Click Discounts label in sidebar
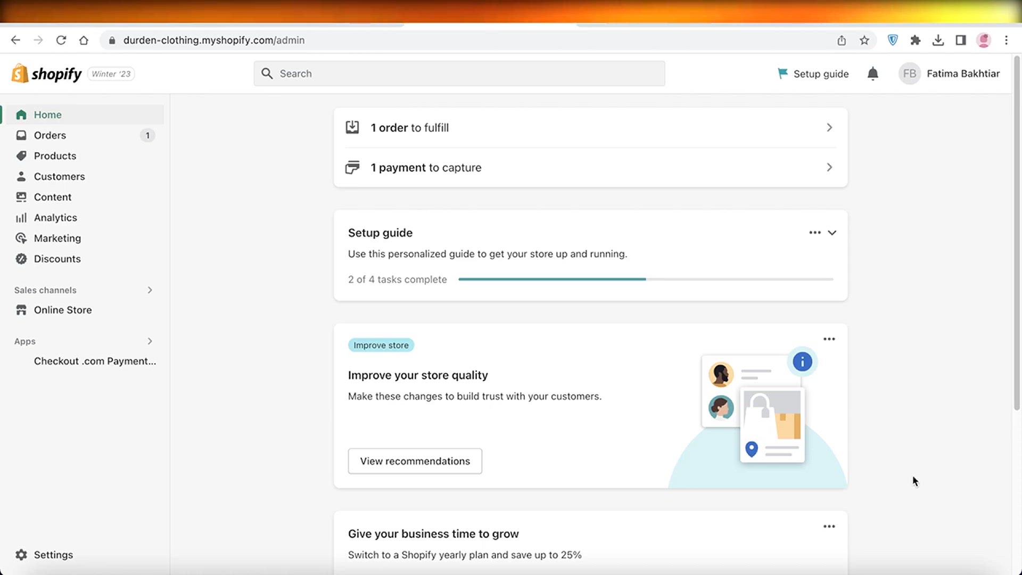1022x575 pixels. (57, 259)
